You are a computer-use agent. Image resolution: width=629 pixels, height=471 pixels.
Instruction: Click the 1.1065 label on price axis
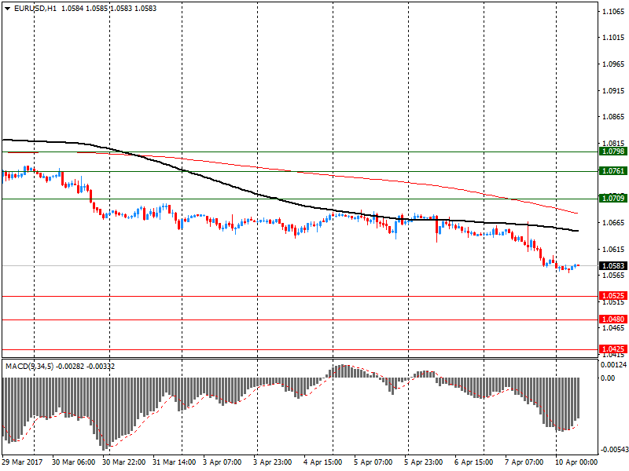612,12
